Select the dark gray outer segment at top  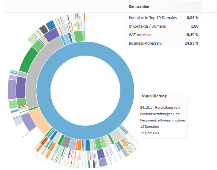pos(43,29)
